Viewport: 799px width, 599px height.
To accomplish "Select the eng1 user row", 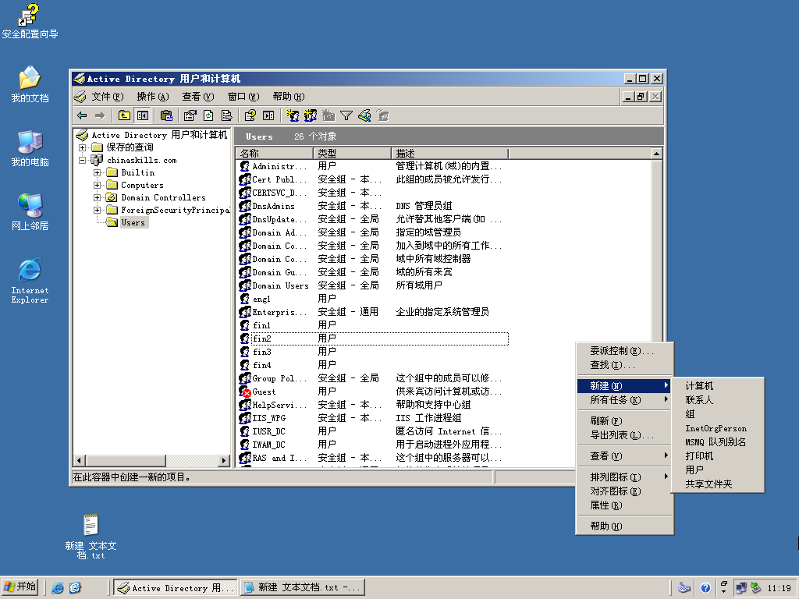I will coord(373,299).
